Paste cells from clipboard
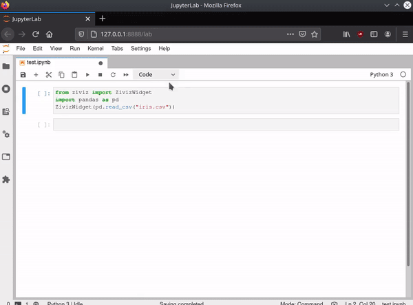The image size is (413, 305). (74, 75)
